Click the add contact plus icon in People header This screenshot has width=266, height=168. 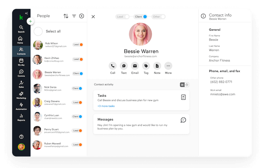[82, 16]
